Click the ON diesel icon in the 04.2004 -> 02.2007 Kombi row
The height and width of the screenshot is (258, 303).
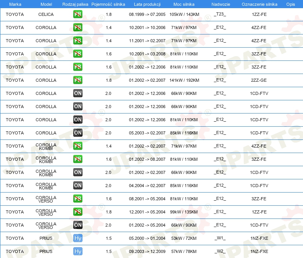(x=77, y=185)
